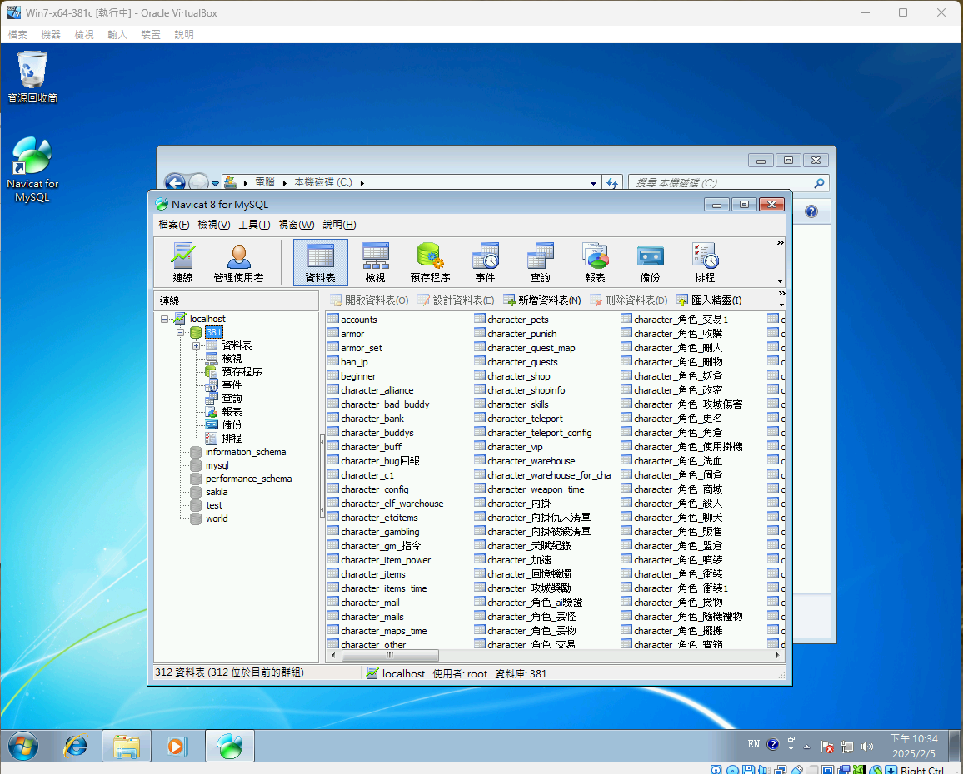Expand the 資料表 tree node
This screenshot has width=963, height=774.
click(x=196, y=345)
